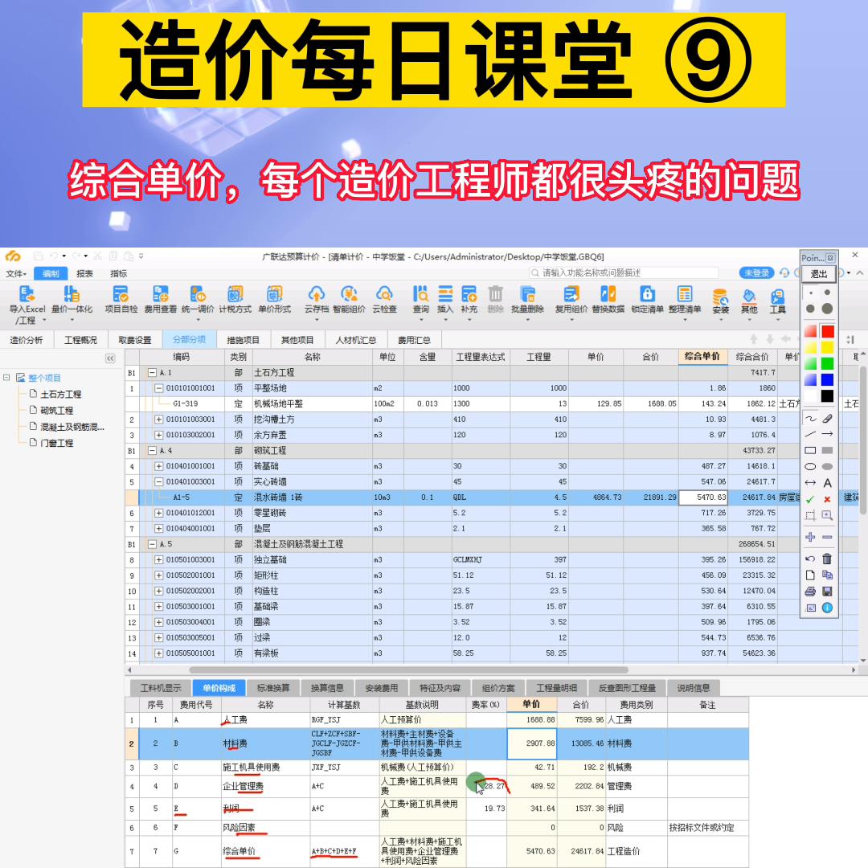Pick the rectangle drawing tool in Pointofix

[x=811, y=449]
